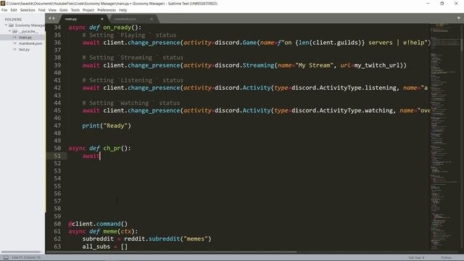Click reddit.subreddit on line 62
464x261 pixels.
[x=152, y=239]
